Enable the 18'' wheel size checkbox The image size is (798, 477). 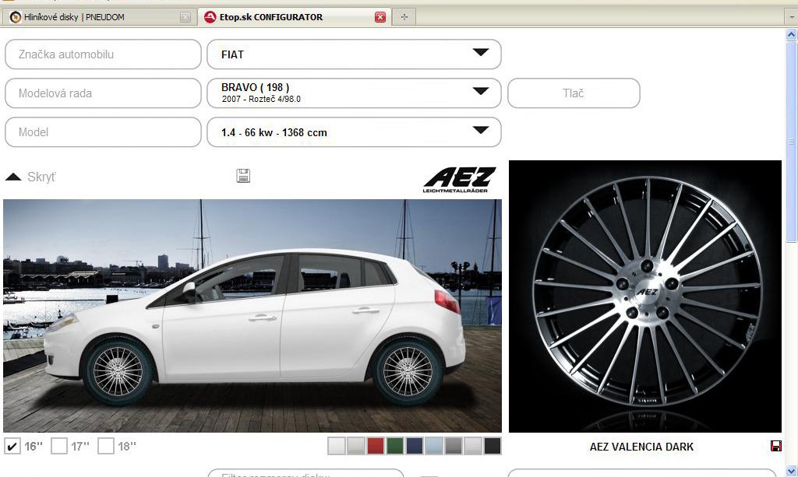click(x=106, y=446)
